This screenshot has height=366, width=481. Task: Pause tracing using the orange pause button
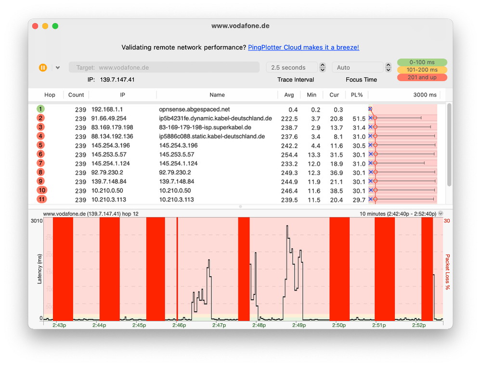click(x=43, y=67)
